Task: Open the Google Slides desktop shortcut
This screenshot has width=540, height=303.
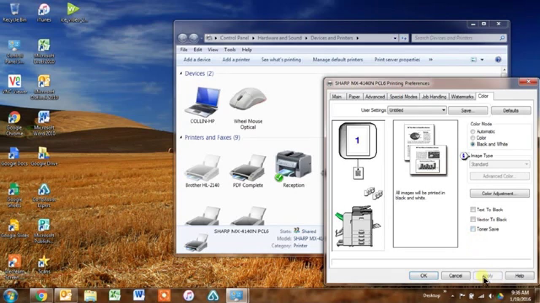Action: (x=14, y=228)
